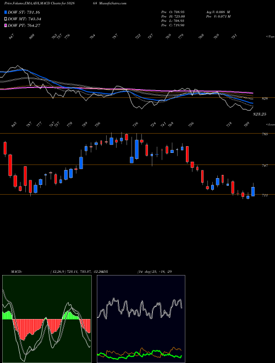Click the 'Pre V: 0.071 M' value
Screen dimensions: 275x363
[218, 16]
